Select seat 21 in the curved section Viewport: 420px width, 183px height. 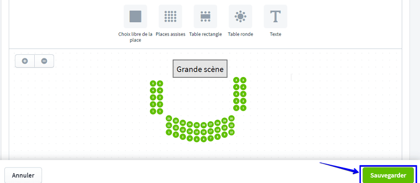tap(169, 118)
